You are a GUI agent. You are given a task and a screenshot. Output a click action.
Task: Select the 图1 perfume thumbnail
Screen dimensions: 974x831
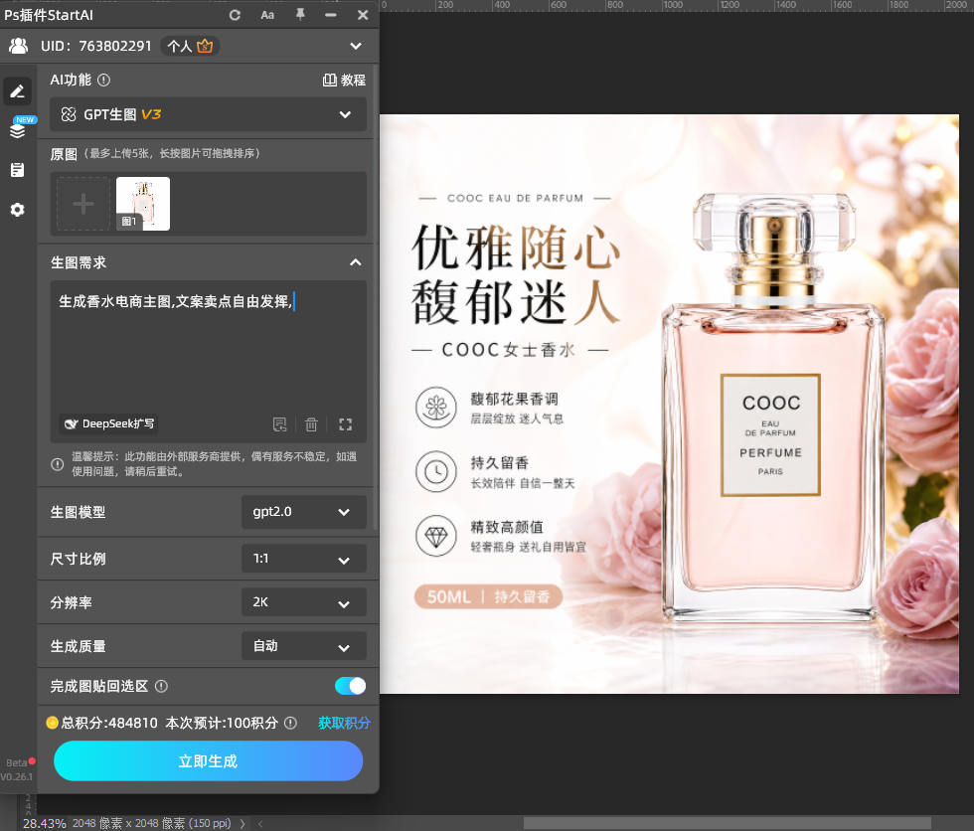[x=143, y=204]
